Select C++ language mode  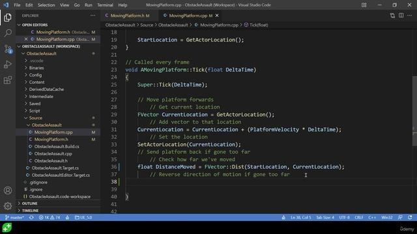[x=372, y=218]
